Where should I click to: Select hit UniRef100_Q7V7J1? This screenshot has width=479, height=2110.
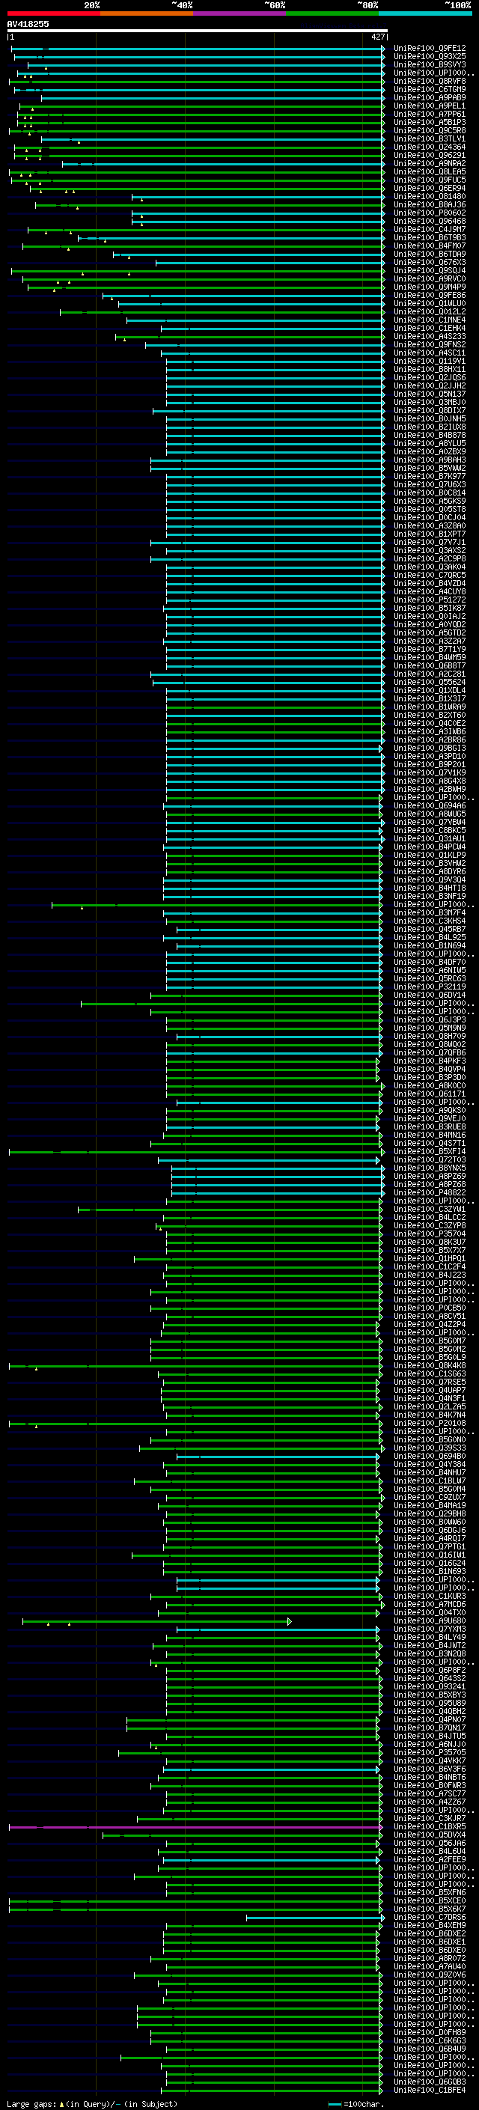coord(430,542)
